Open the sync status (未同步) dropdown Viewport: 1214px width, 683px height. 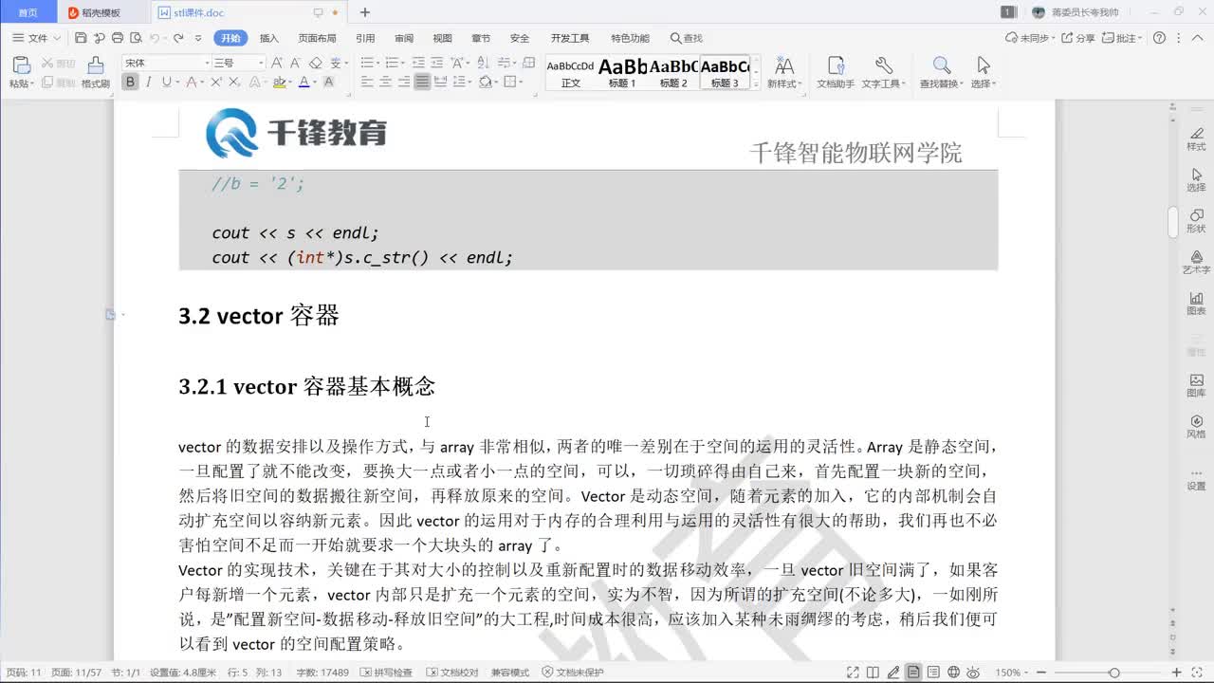tap(1030, 38)
